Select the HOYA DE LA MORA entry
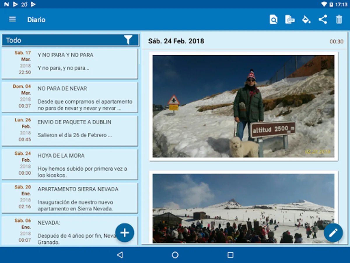The height and width of the screenshot is (263, 350). 70,165
